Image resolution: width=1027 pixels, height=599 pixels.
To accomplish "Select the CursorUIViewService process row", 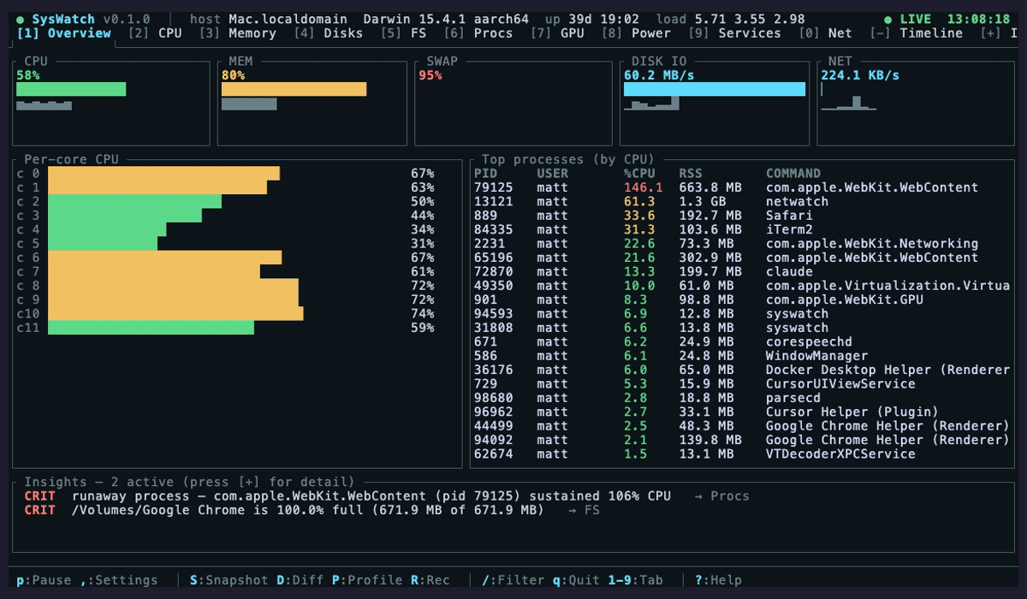I will tap(742, 384).
